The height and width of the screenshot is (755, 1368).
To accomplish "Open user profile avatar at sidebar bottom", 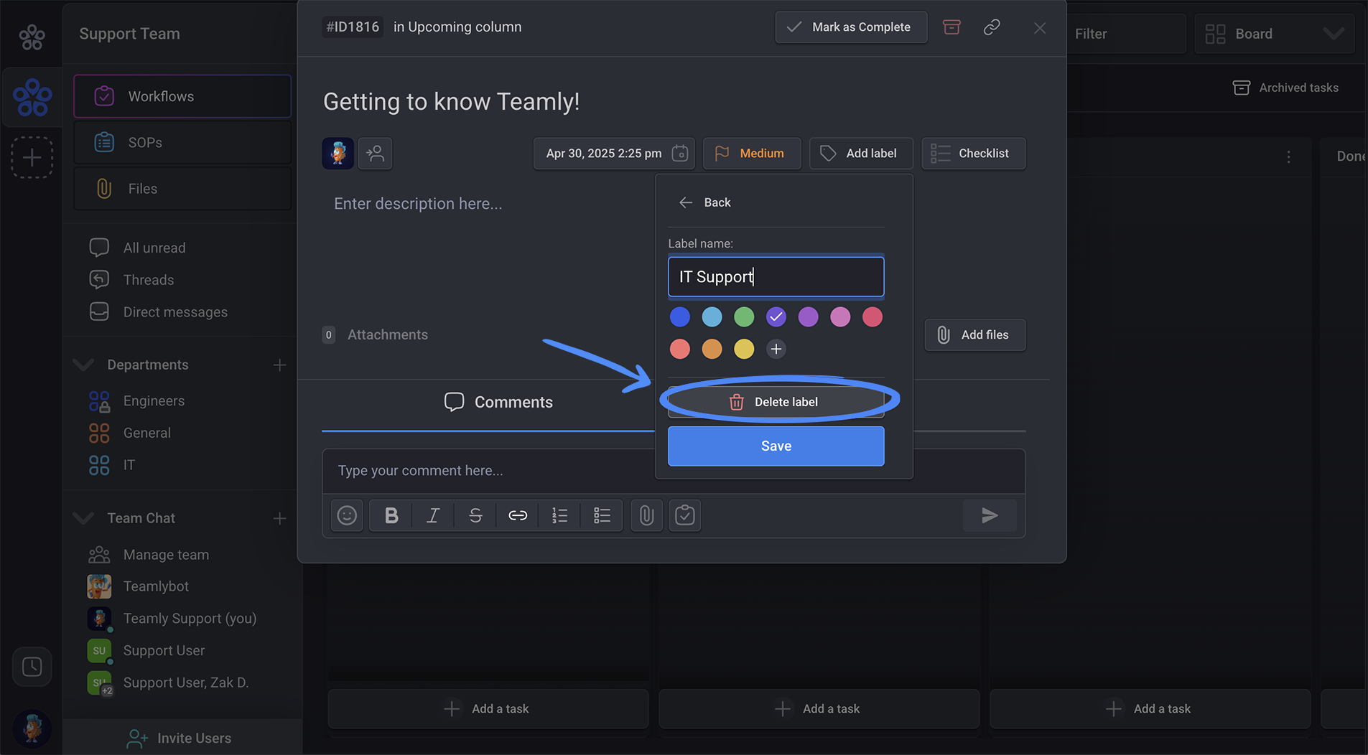I will [x=32, y=728].
